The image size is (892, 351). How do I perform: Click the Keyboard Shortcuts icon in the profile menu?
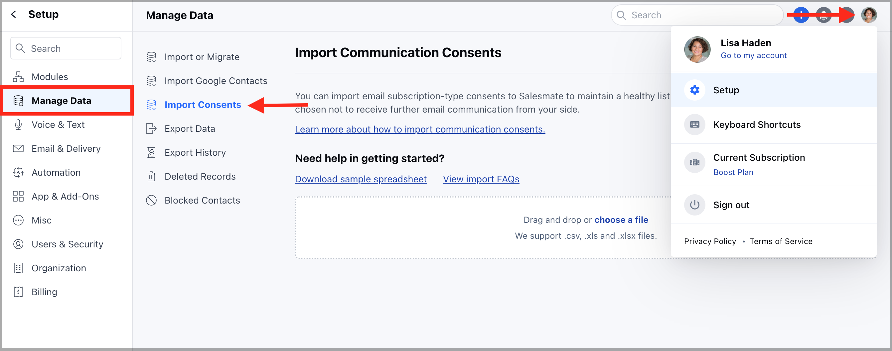(x=694, y=125)
